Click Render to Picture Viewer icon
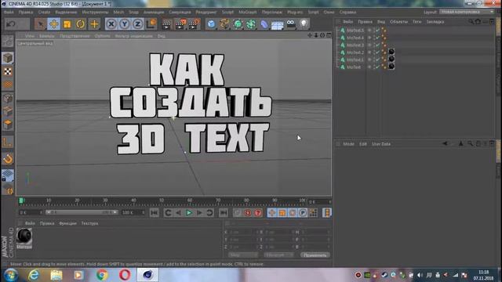The width and height of the screenshot is (502, 282). tap(180, 24)
